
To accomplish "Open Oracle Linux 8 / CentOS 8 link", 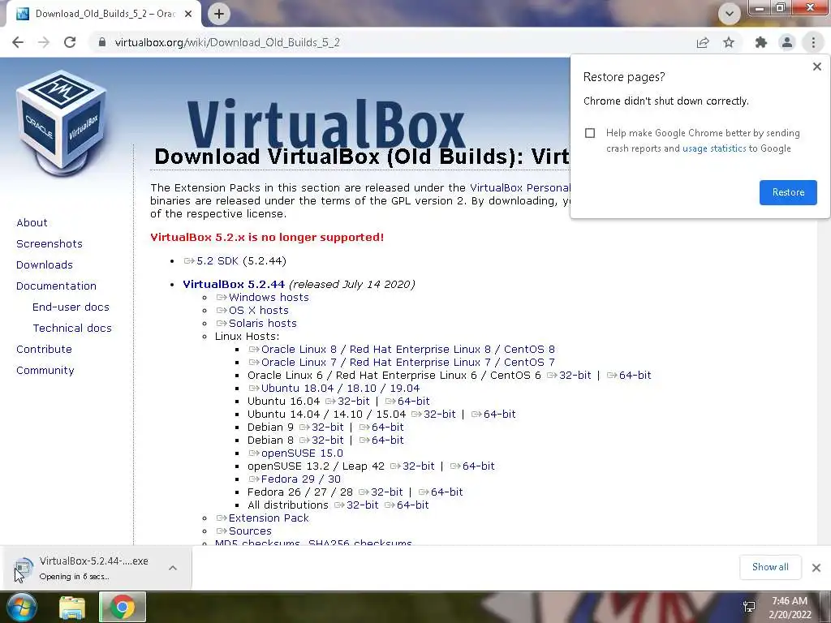I will coord(402,349).
